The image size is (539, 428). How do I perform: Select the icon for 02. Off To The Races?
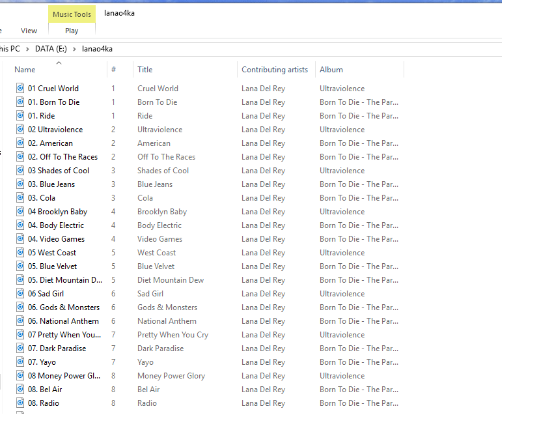(x=20, y=156)
